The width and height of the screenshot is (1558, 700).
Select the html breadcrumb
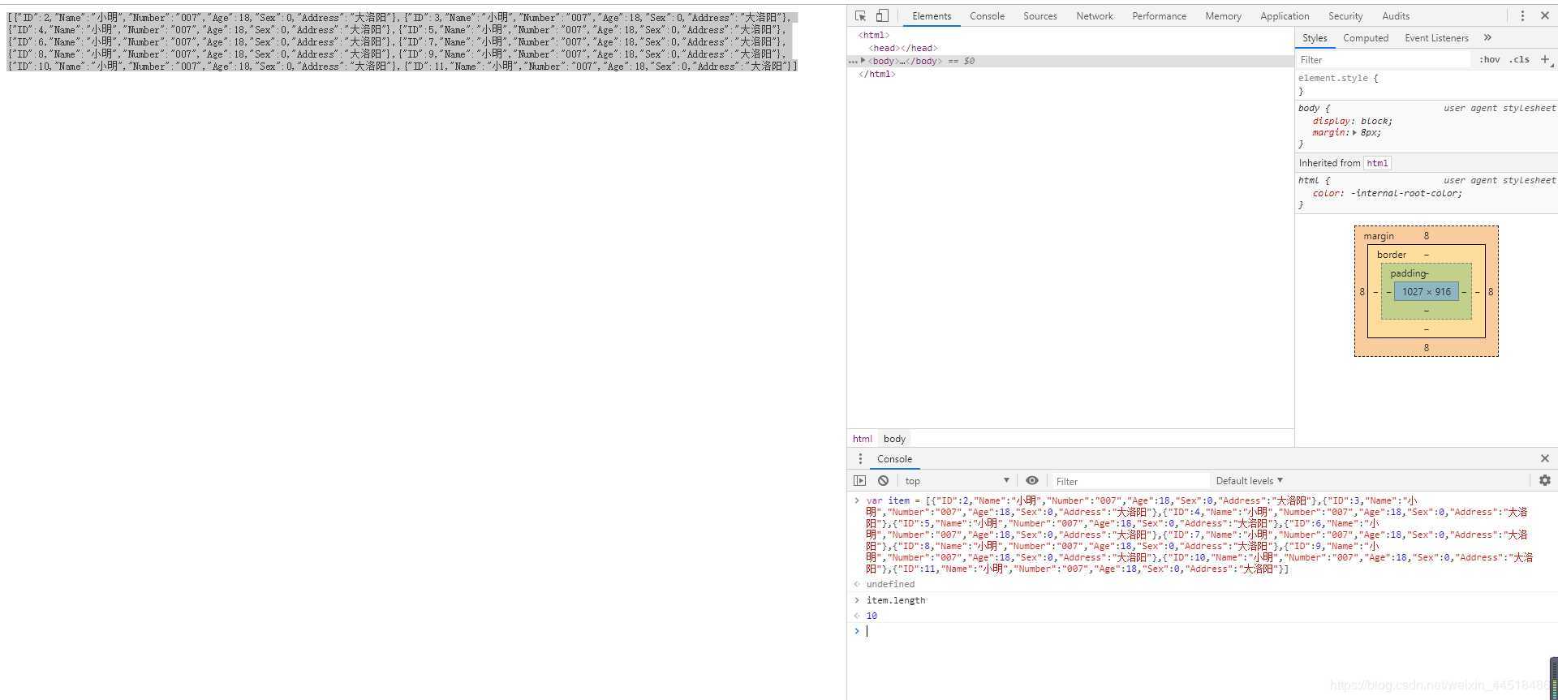click(x=862, y=439)
